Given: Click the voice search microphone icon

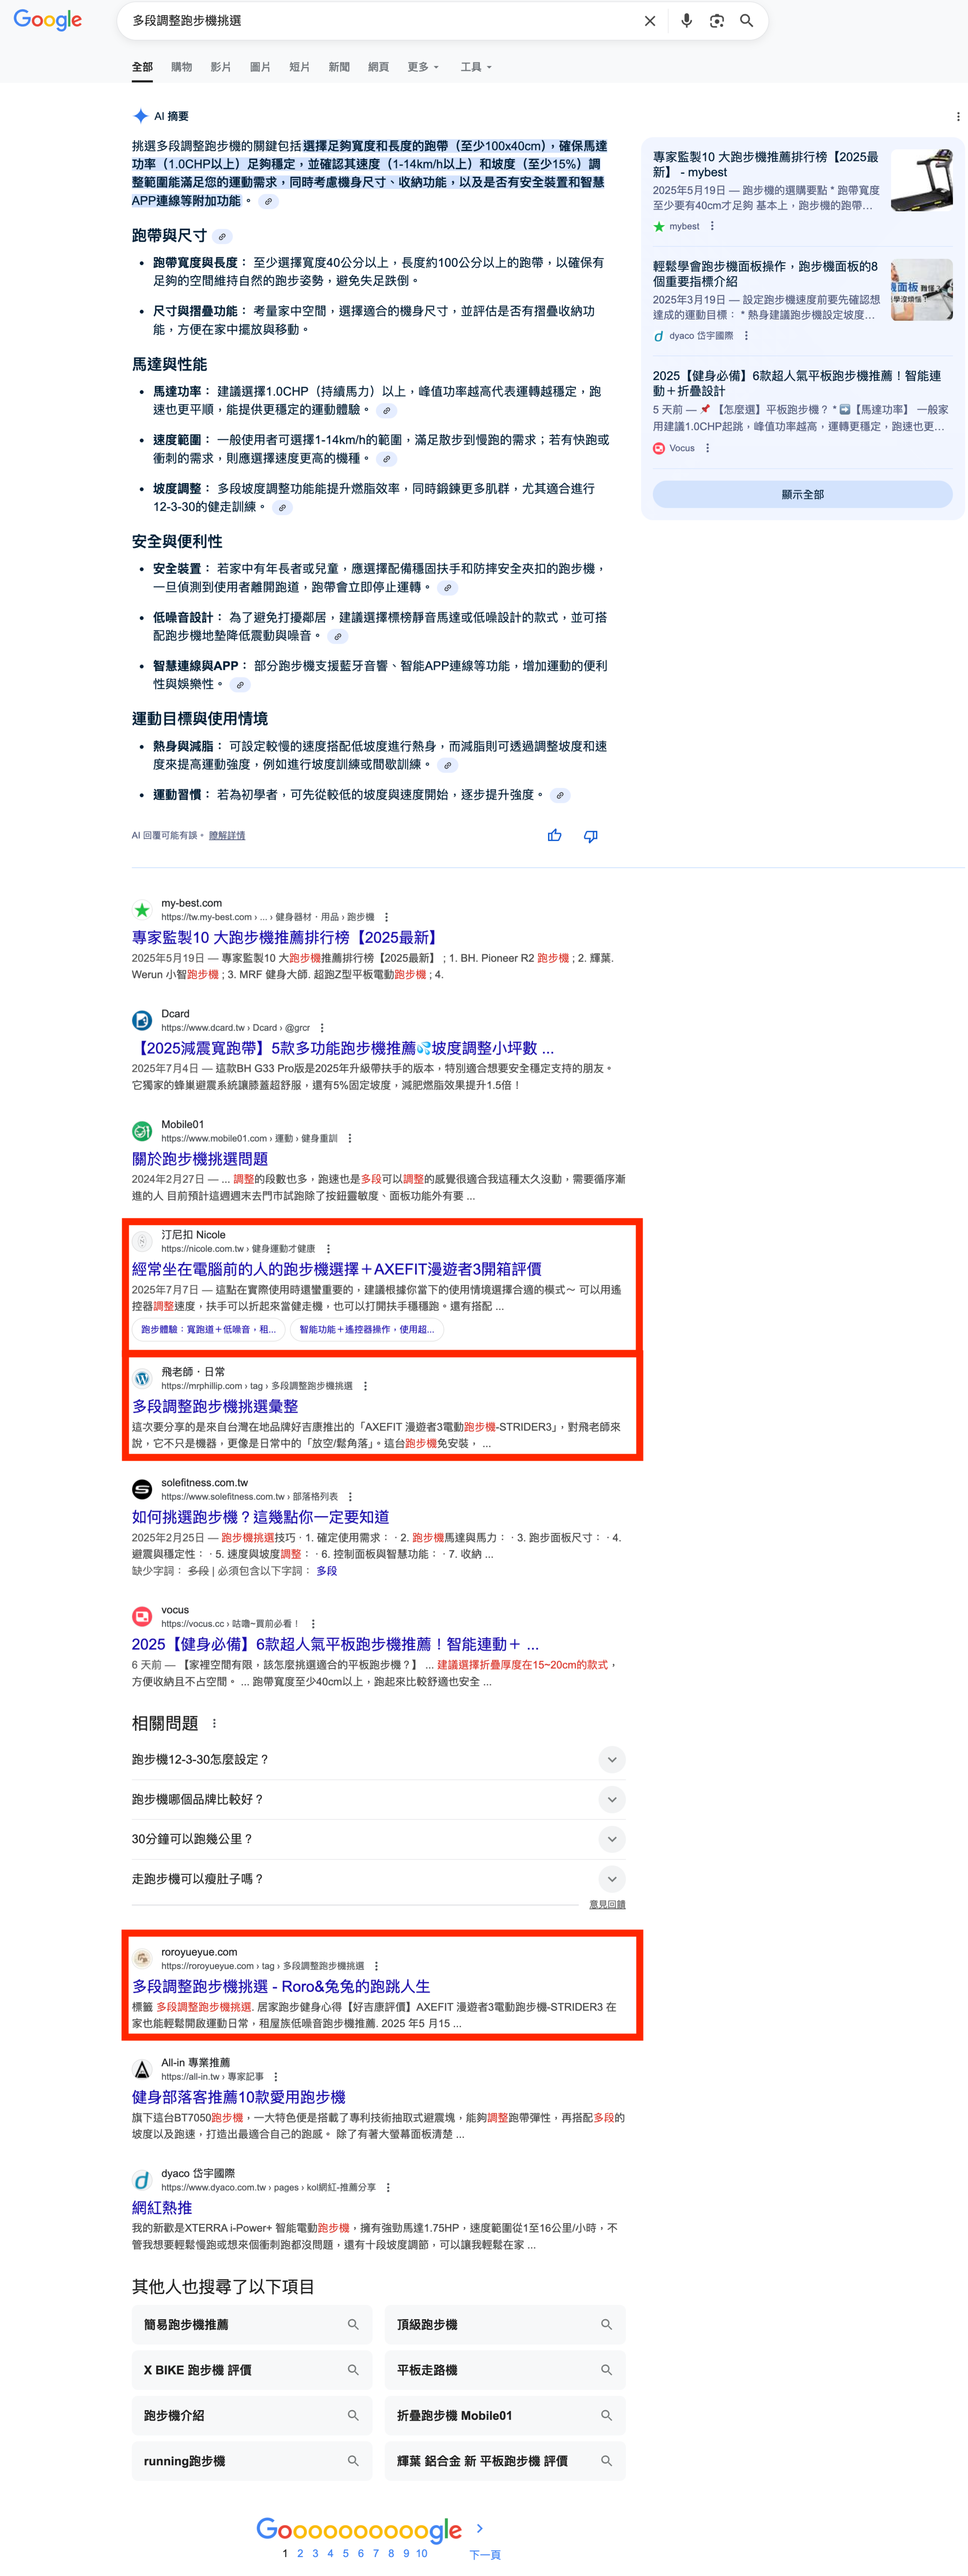Looking at the screenshot, I should 686,21.
